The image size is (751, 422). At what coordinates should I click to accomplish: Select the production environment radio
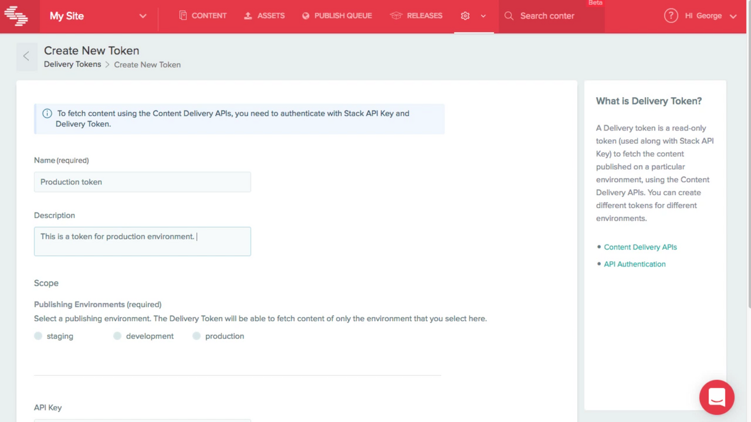(x=197, y=336)
